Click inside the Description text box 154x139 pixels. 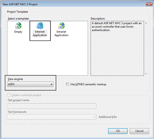[x=117, y=49]
